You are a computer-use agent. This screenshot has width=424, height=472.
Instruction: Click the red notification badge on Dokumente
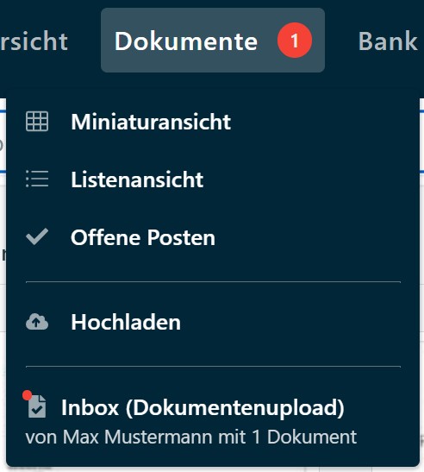click(x=295, y=41)
